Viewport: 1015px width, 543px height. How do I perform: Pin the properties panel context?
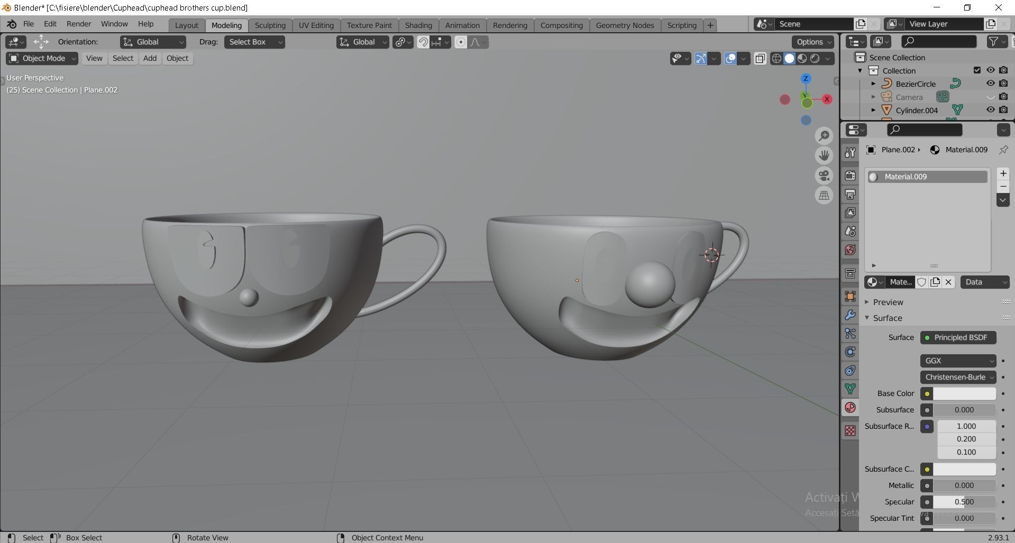click(x=1003, y=150)
